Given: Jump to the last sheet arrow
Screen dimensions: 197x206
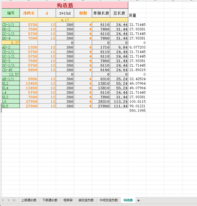Looking at the screenshot, I should 14,200.
